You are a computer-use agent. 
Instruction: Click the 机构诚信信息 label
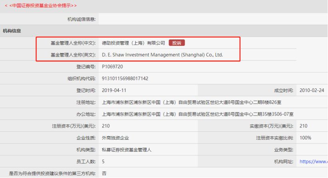82,20
